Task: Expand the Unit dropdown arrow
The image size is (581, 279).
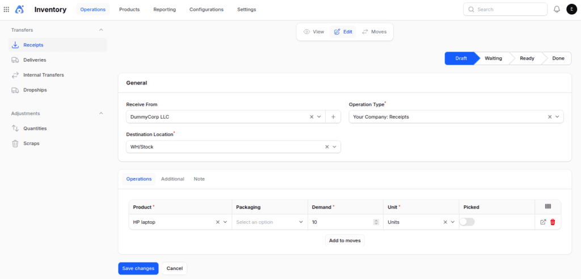Action: point(452,222)
